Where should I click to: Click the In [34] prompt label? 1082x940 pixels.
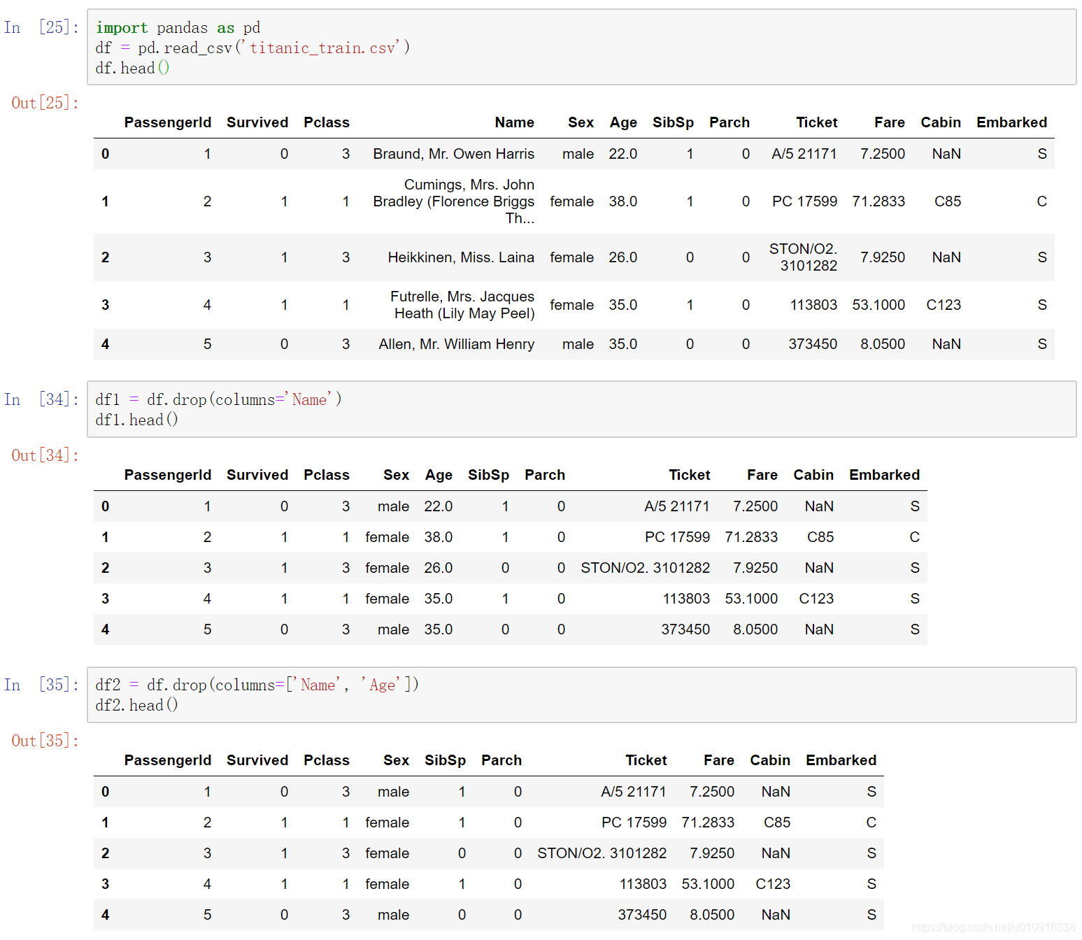41,399
